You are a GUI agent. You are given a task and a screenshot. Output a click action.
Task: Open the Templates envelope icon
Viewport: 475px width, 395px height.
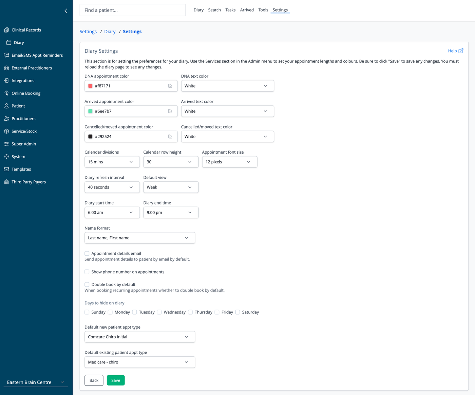tap(6, 169)
